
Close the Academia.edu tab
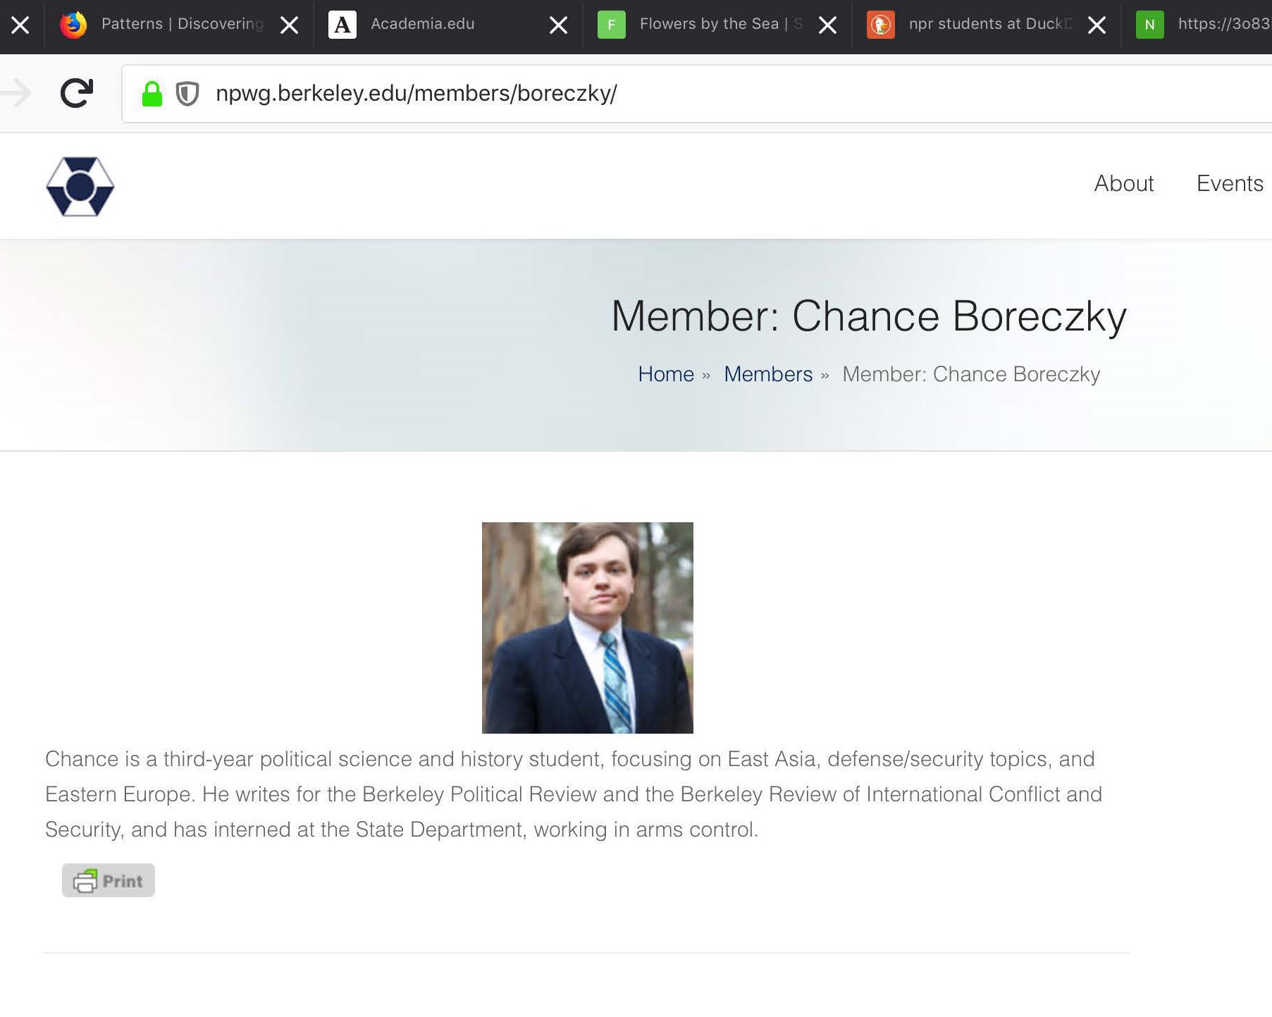(x=558, y=26)
